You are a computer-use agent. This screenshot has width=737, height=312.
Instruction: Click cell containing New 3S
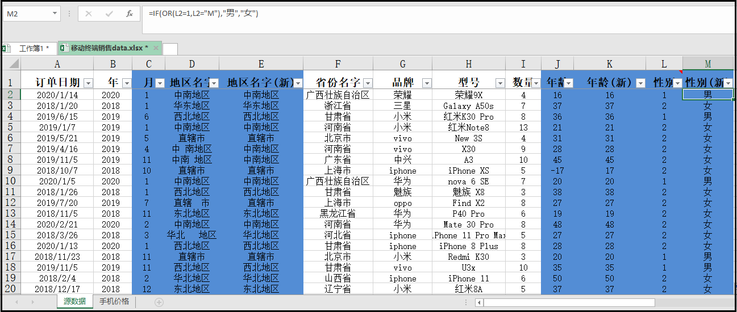point(469,138)
